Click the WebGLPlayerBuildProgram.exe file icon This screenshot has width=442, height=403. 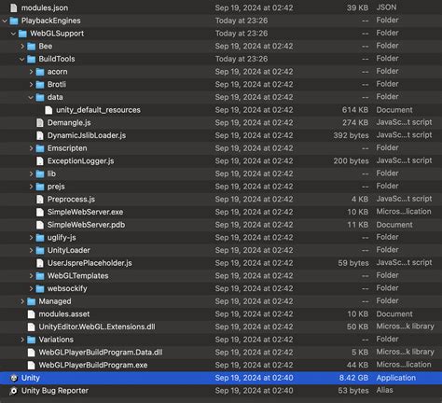point(31,365)
